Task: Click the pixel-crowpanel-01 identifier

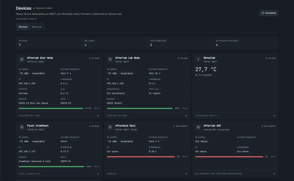Action: pos(29,174)
